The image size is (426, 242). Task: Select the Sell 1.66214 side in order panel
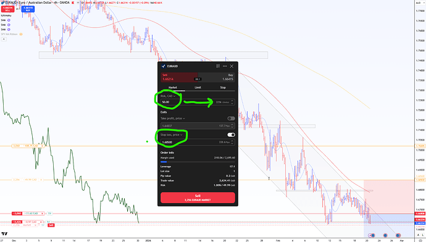click(179, 77)
